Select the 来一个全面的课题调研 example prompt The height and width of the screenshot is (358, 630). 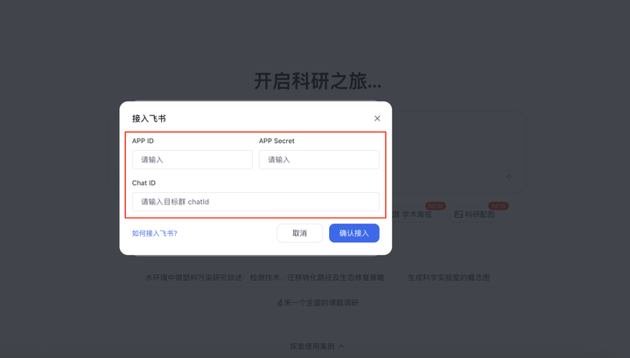tap(318, 303)
